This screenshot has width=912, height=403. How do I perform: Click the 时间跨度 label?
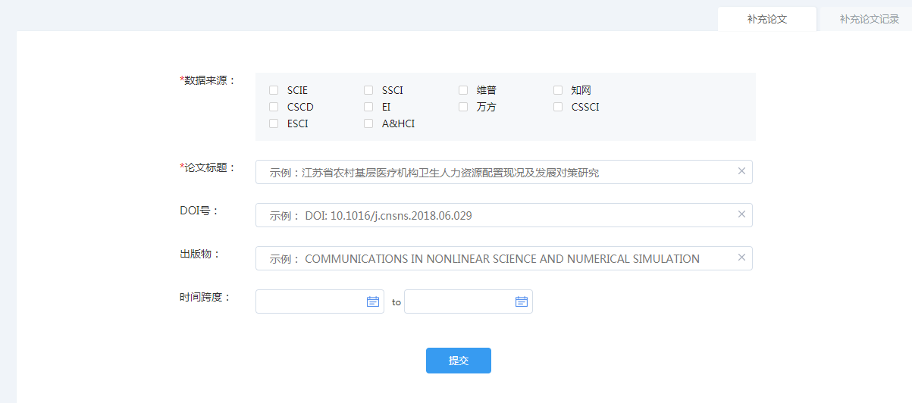(x=205, y=297)
